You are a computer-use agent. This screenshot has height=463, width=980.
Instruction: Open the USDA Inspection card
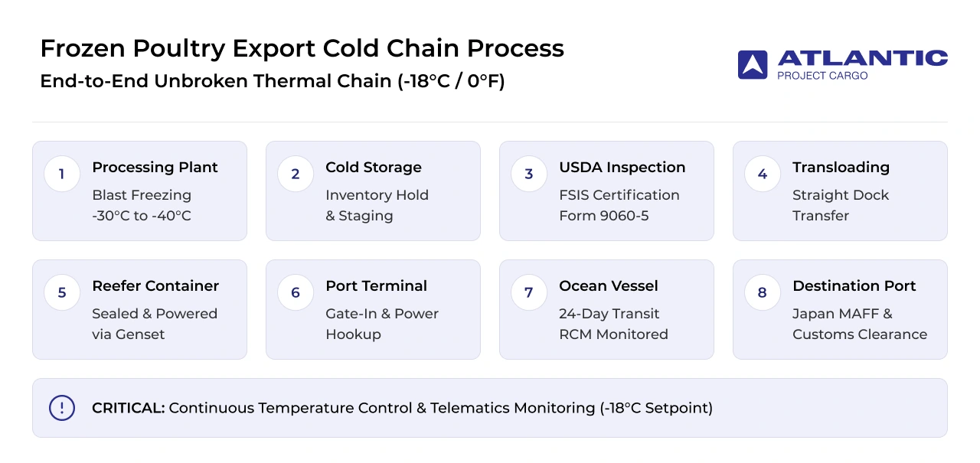(x=606, y=191)
